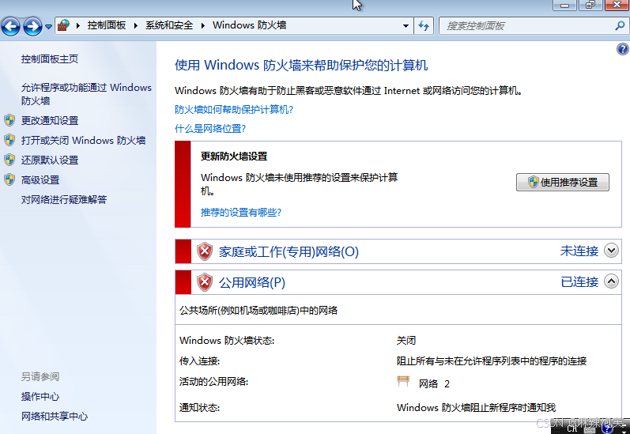Open the 控制面板 breadcrumb
This screenshot has width=630, height=434.
click(107, 25)
